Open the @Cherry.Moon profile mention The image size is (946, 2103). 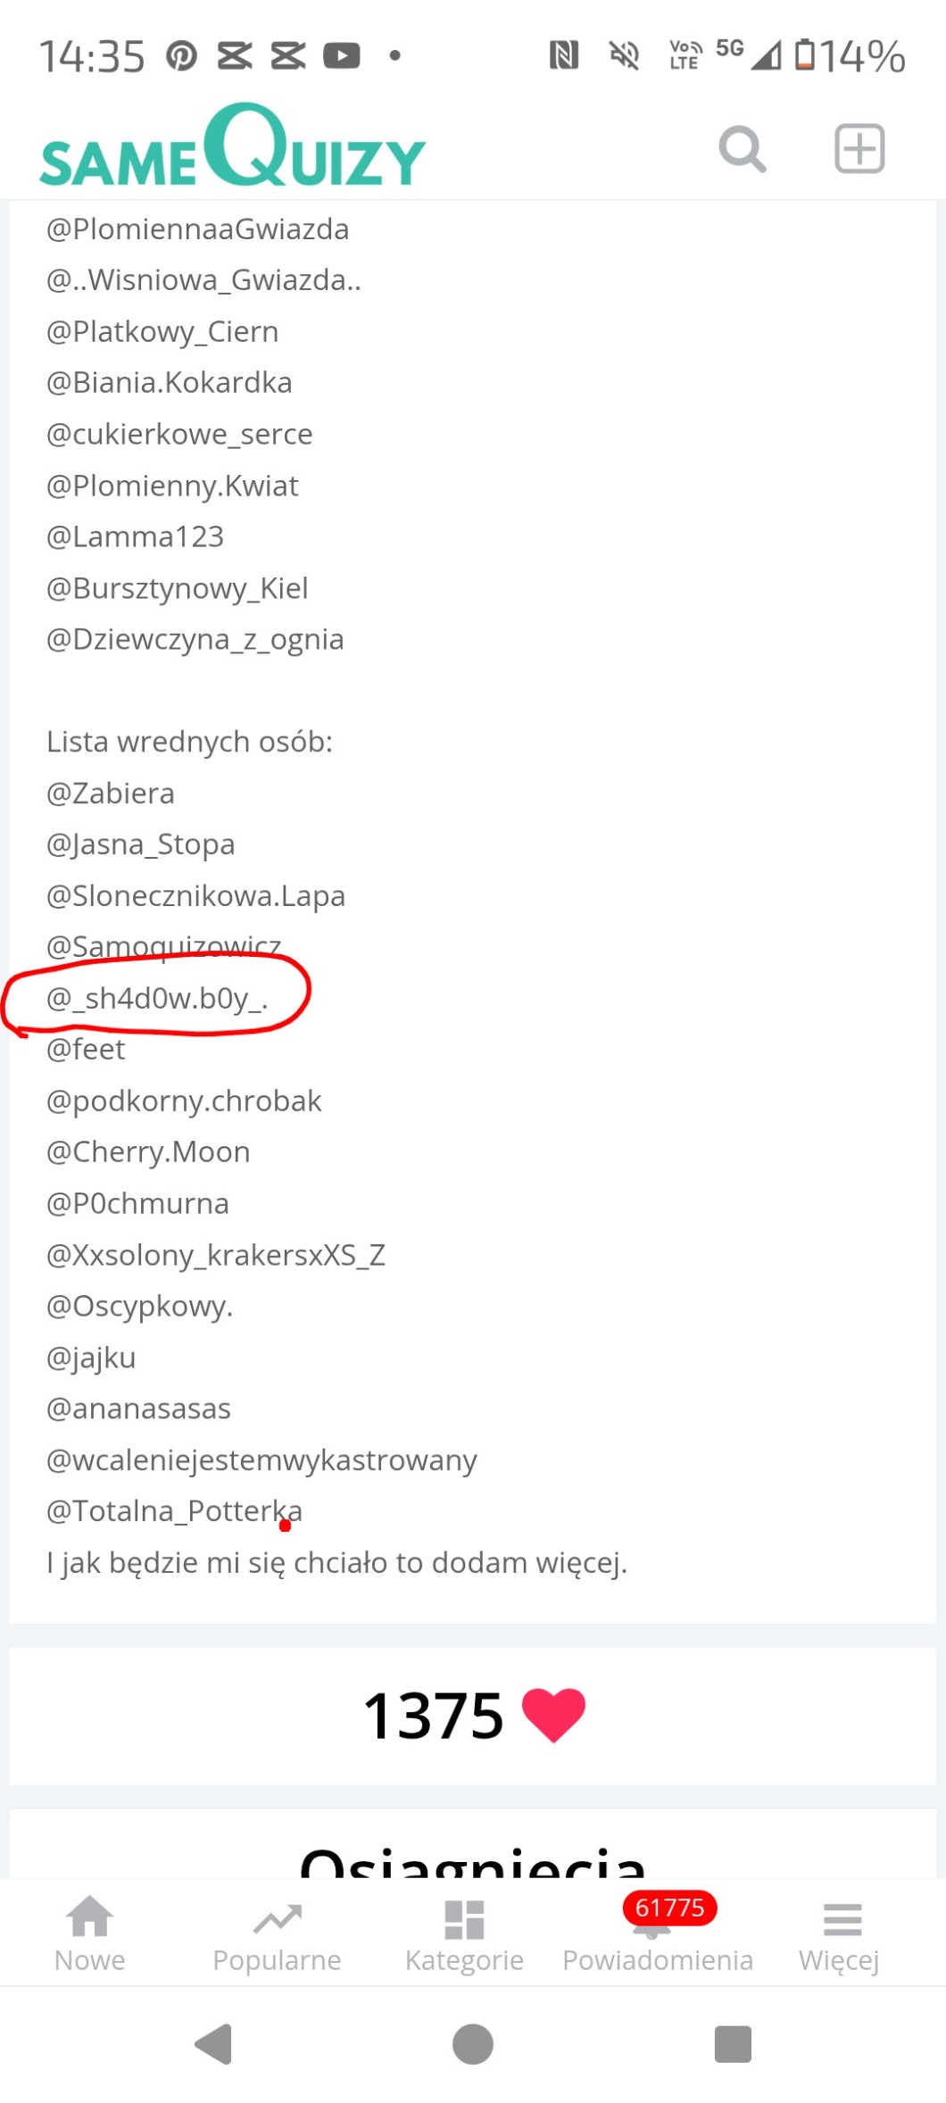coord(148,1151)
